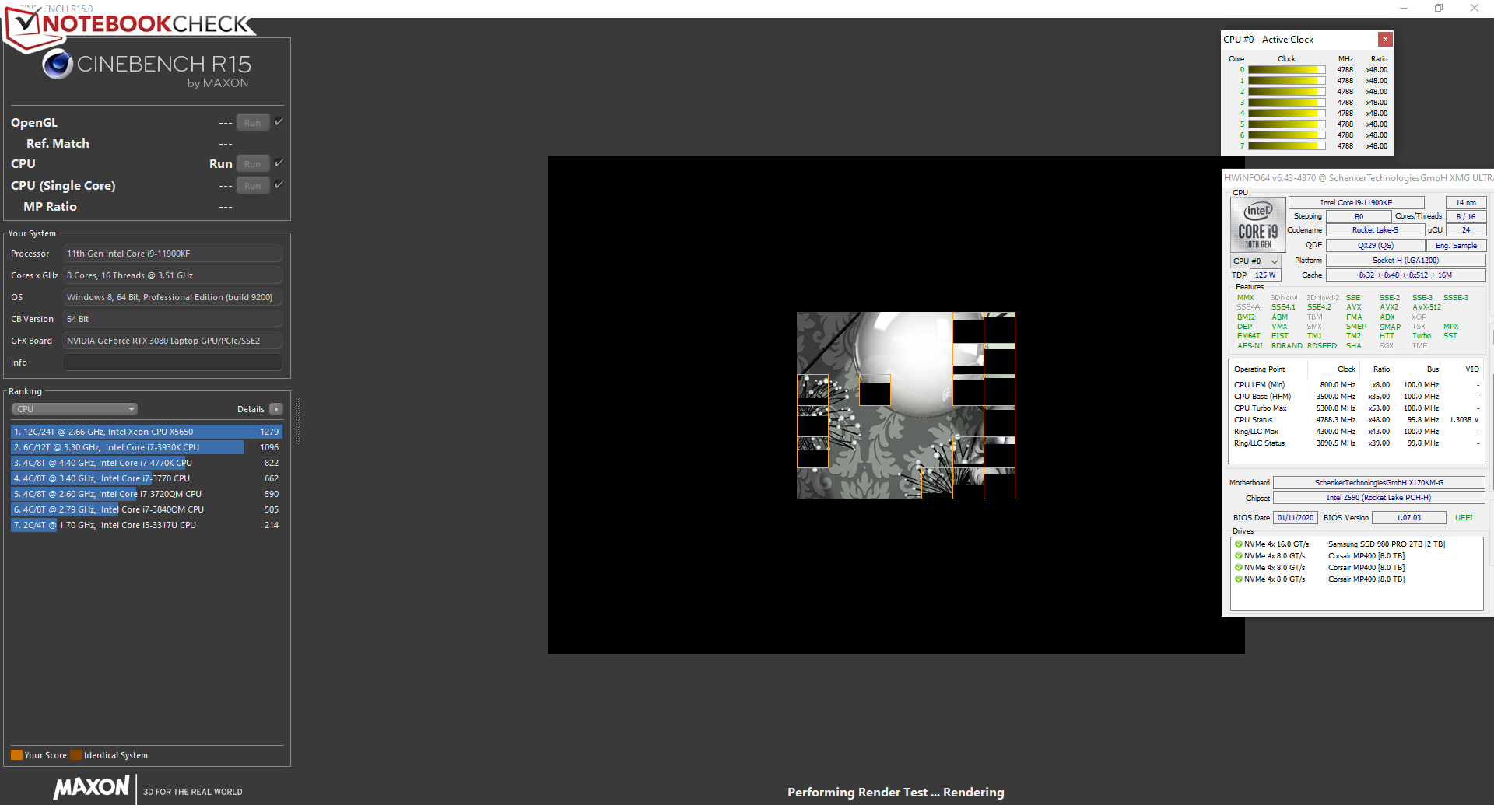The width and height of the screenshot is (1494, 805).
Task: Click the Intel Core i9-11900KF name field
Action: tap(1356, 203)
